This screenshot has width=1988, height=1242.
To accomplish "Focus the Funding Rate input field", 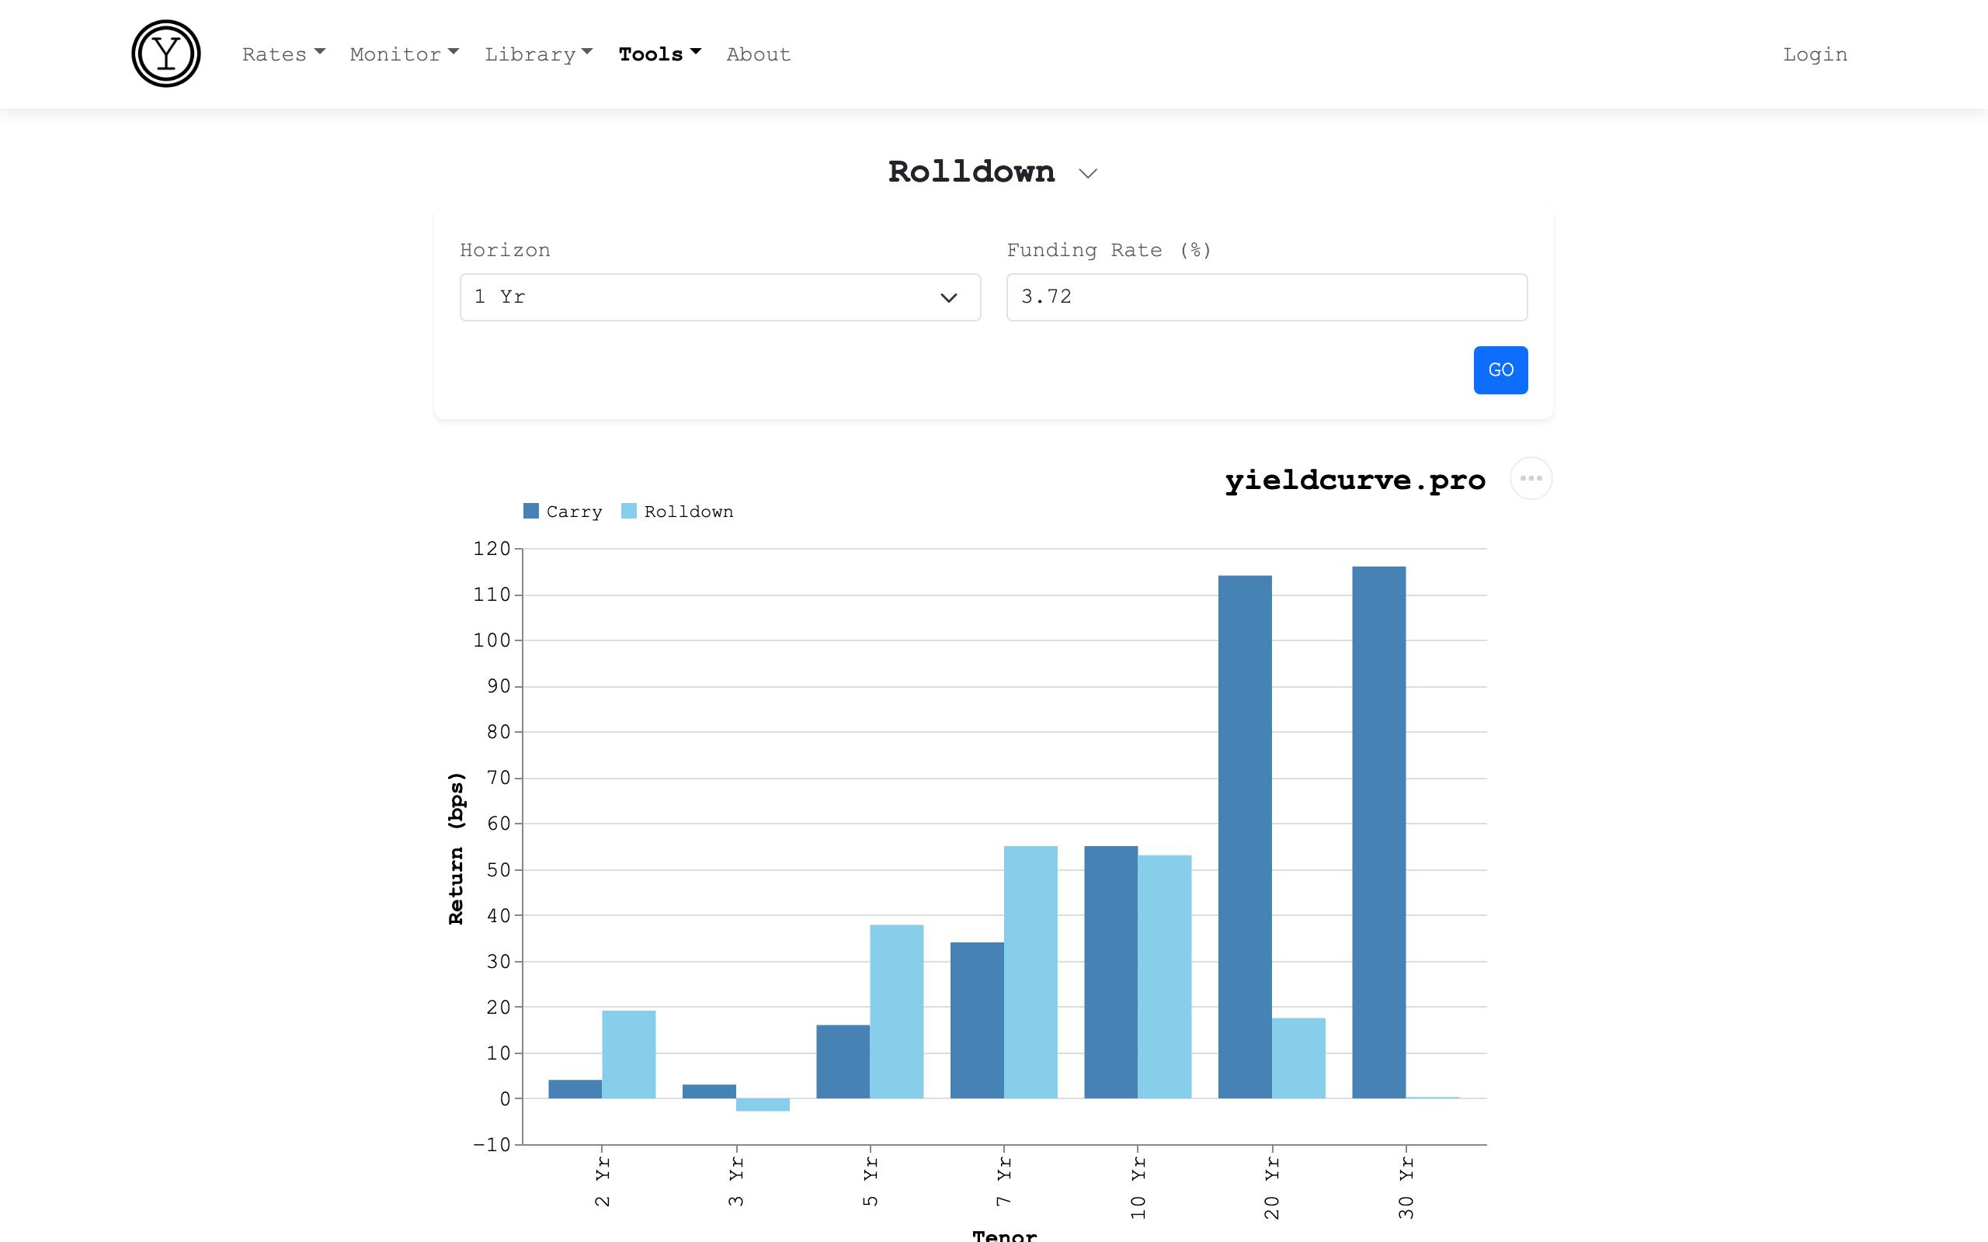I will point(1266,297).
